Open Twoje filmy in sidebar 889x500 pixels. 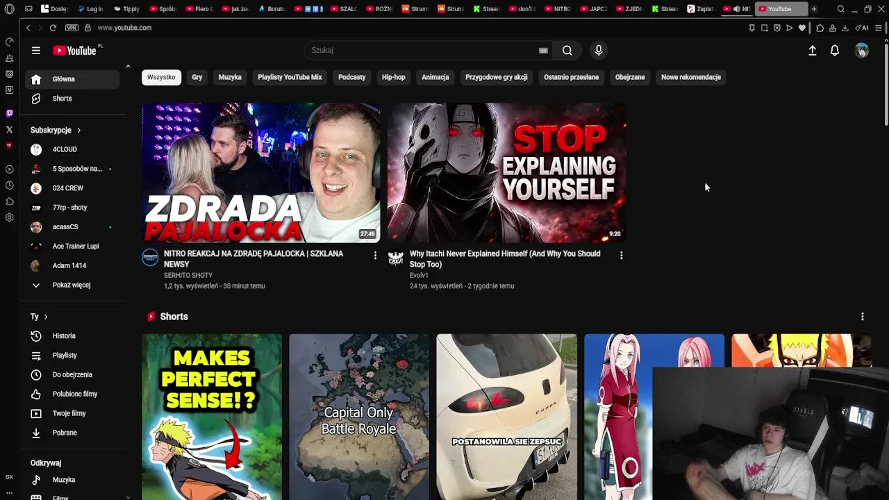tap(72, 413)
